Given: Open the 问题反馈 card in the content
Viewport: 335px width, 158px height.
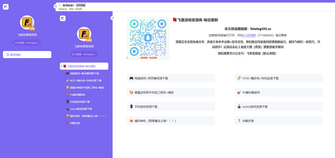Looking at the screenshot, I should 279,121.
